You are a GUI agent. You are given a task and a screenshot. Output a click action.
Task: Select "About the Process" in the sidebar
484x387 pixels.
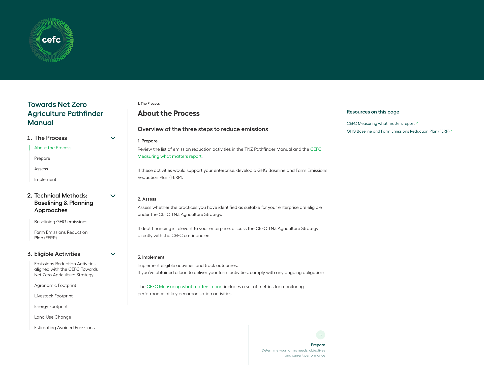click(x=53, y=148)
